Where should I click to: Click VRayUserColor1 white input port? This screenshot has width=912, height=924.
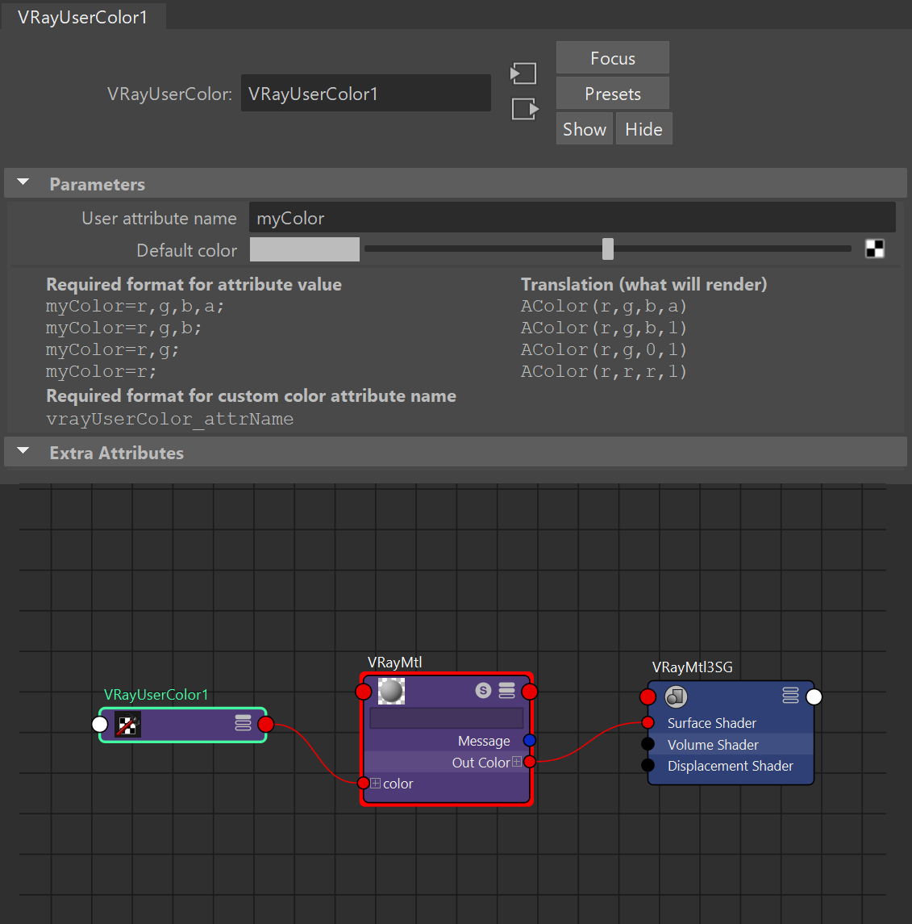[100, 724]
